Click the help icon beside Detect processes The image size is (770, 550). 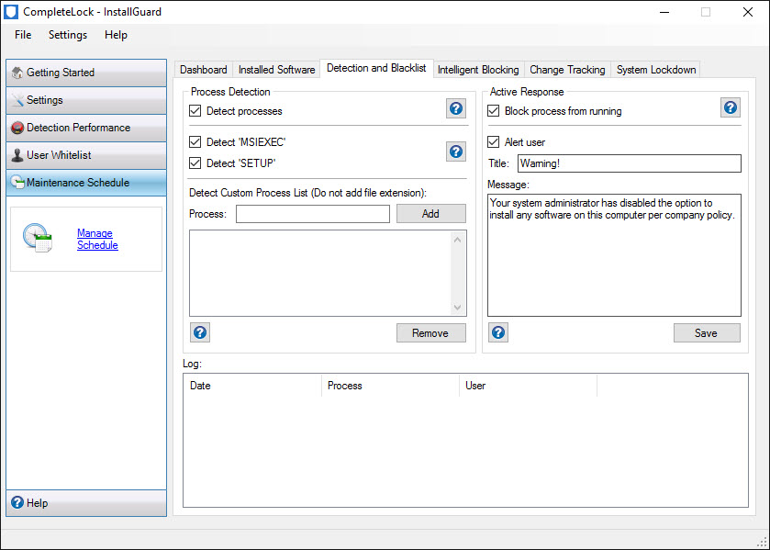[456, 108]
